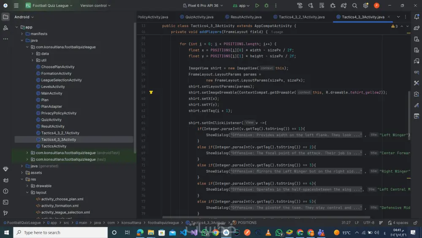Click the UTF-8 encoding in the status bar
The image size is (422, 238).
[x=369, y=223]
